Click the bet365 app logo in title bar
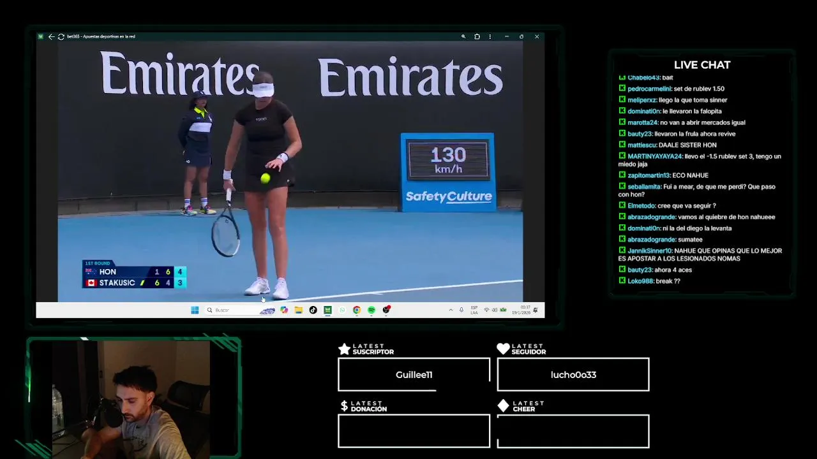Image resolution: width=817 pixels, height=459 pixels. pos(40,36)
